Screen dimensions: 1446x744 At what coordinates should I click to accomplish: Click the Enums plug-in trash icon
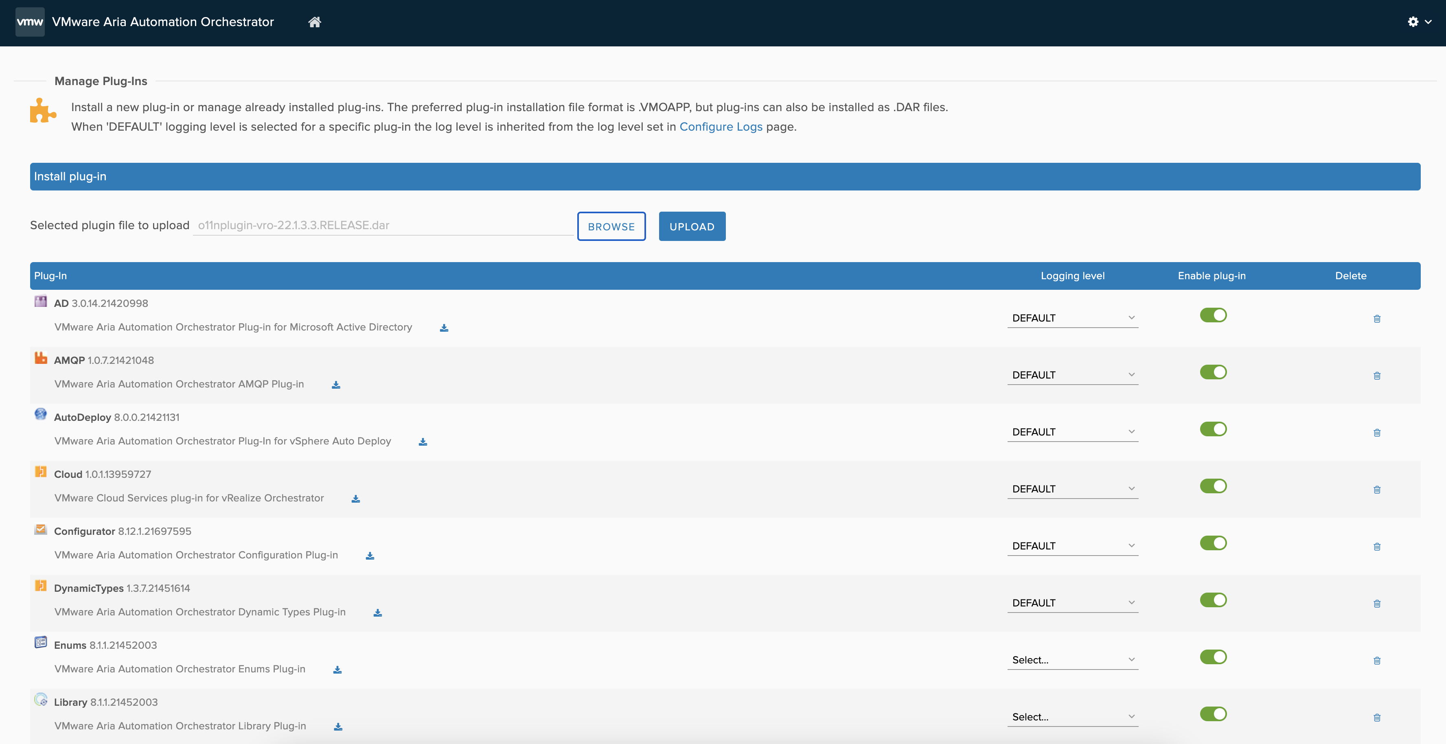click(1376, 661)
